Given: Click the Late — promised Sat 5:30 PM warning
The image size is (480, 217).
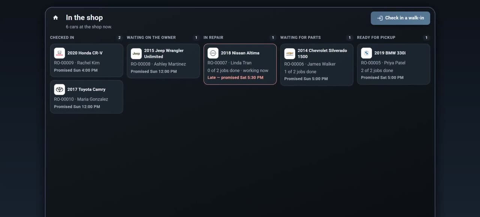Looking at the screenshot, I should pos(235,78).
